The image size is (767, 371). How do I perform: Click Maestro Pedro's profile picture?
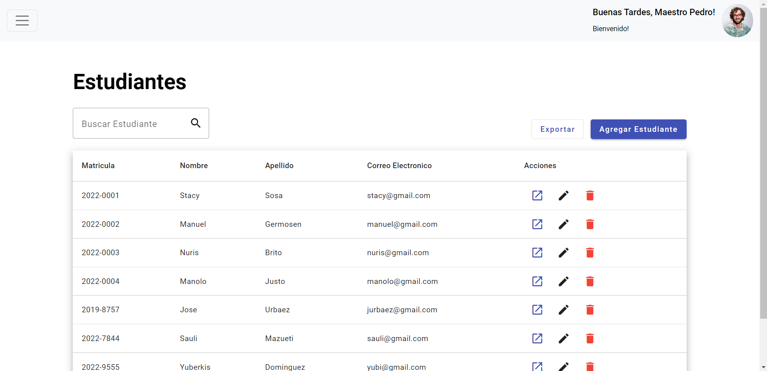pos(737,20)
